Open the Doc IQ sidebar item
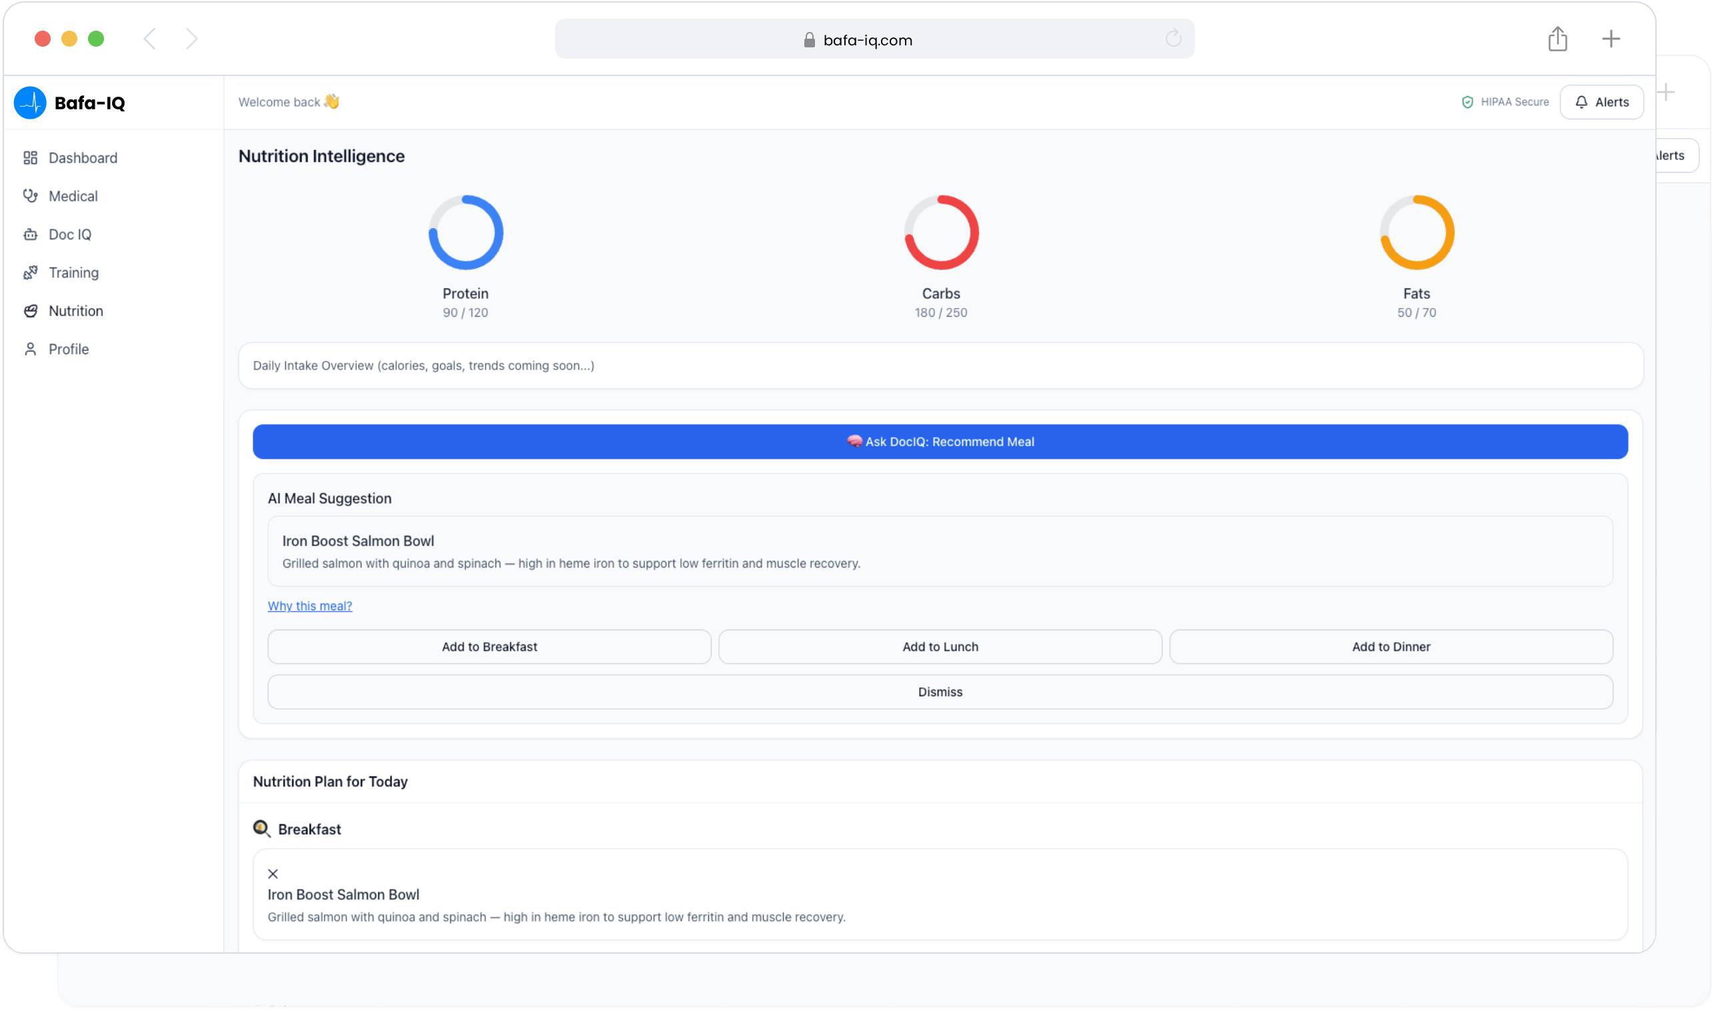 click(69, 234)
